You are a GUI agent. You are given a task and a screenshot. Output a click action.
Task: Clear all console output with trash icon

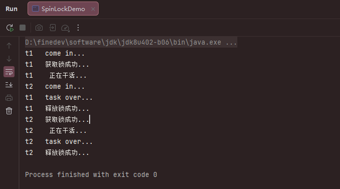pos(9,111)
